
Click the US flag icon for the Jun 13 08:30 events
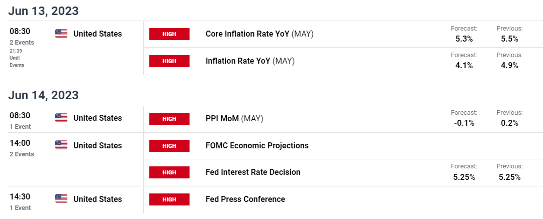pos(61,34)
